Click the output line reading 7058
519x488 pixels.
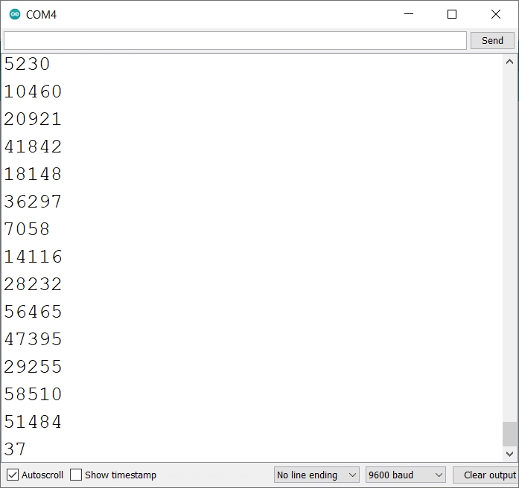pyautogui.click(x=28, y=230)
